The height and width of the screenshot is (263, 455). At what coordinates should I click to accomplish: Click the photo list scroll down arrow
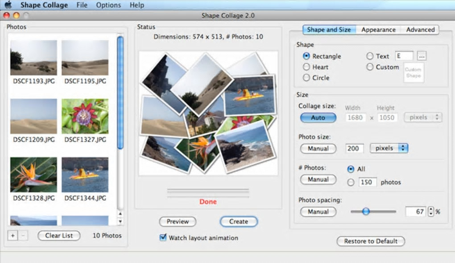[120, 221]
